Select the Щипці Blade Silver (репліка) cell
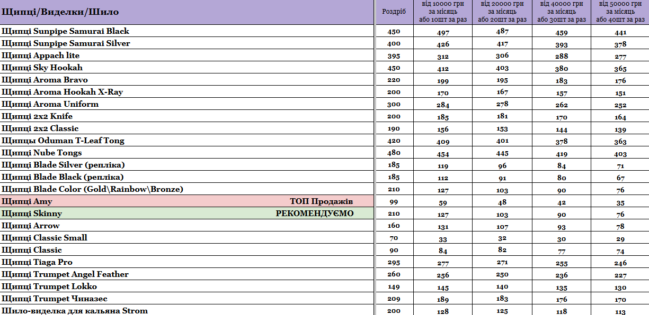 (x=187, y=165)
